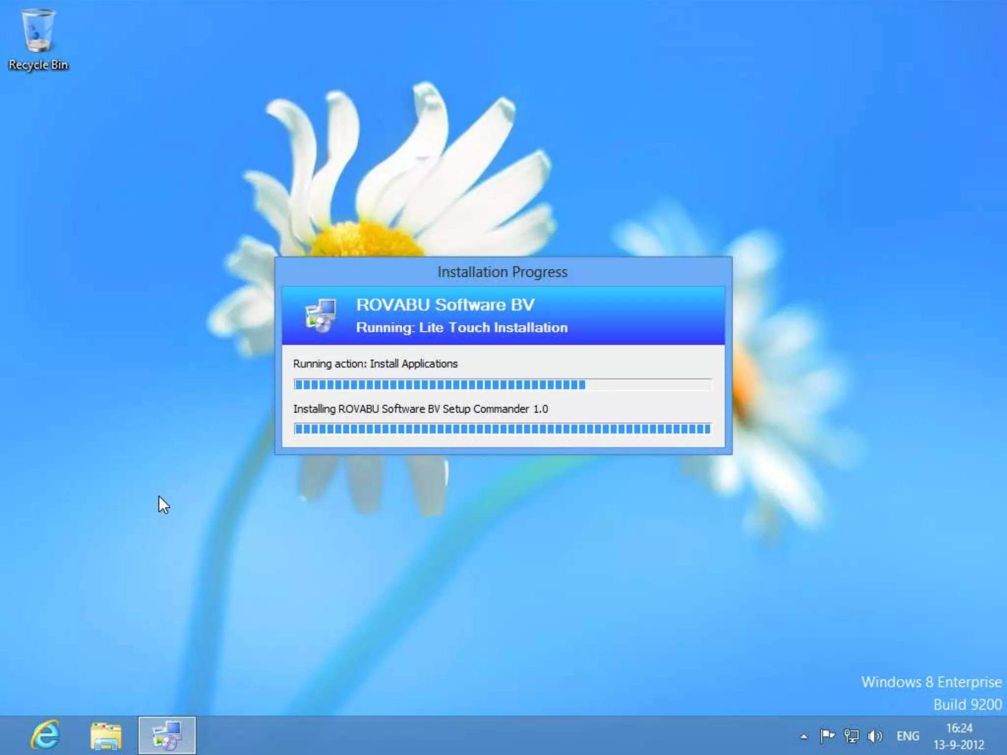
Task: Click the Installing ROVABU Setup Commander label
Action: coord(420,409)
